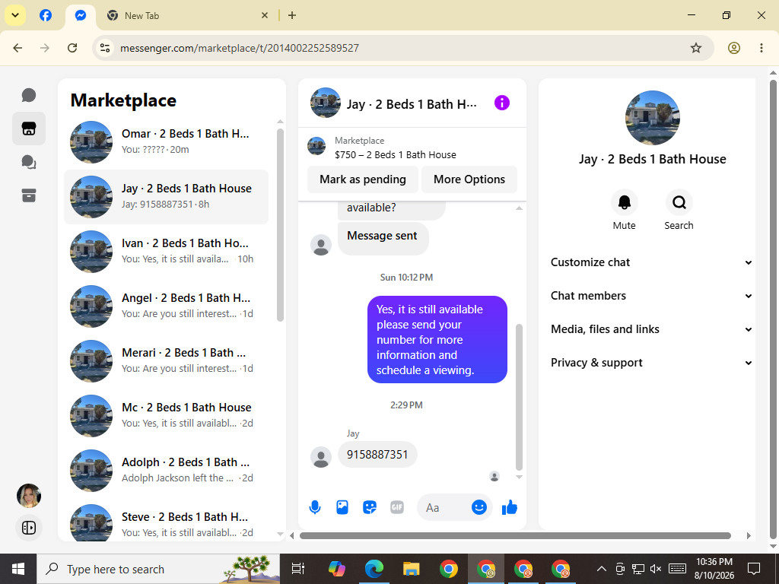Switch to the Facebook browser tab
The height and width of the screenshot is (584, 779).
[x=46, y=15]
